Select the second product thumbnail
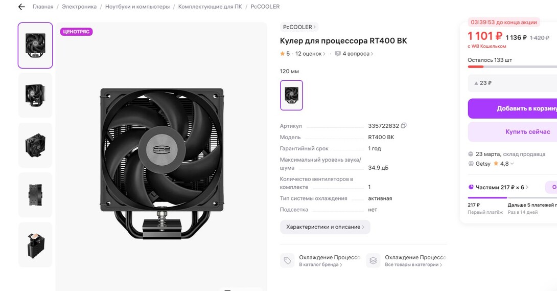This screenshot has height=291, width=557. tap(35, 95)
